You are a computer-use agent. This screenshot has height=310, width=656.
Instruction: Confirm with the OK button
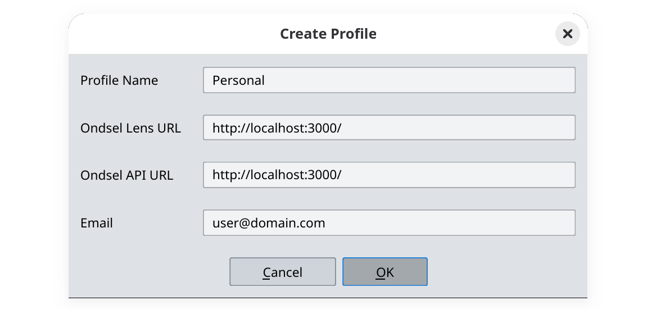(385, 272)
